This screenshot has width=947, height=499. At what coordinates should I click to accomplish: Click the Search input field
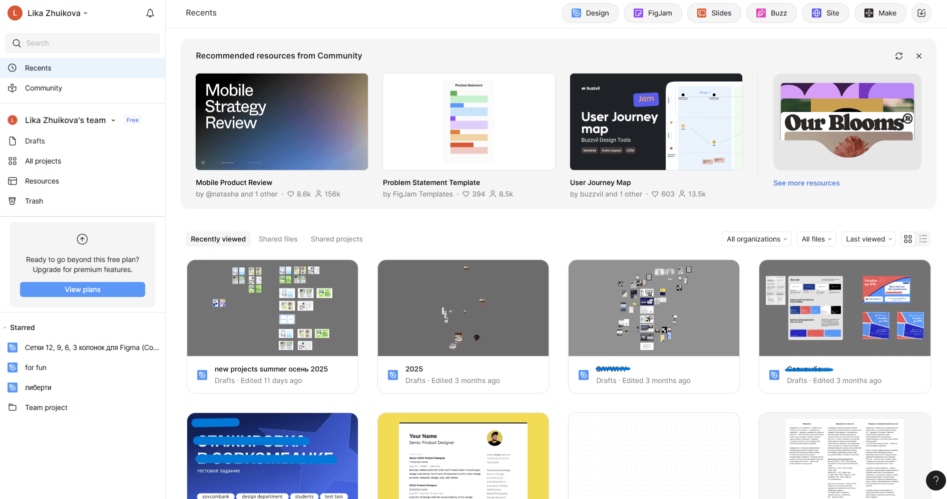tap(83, 43)
